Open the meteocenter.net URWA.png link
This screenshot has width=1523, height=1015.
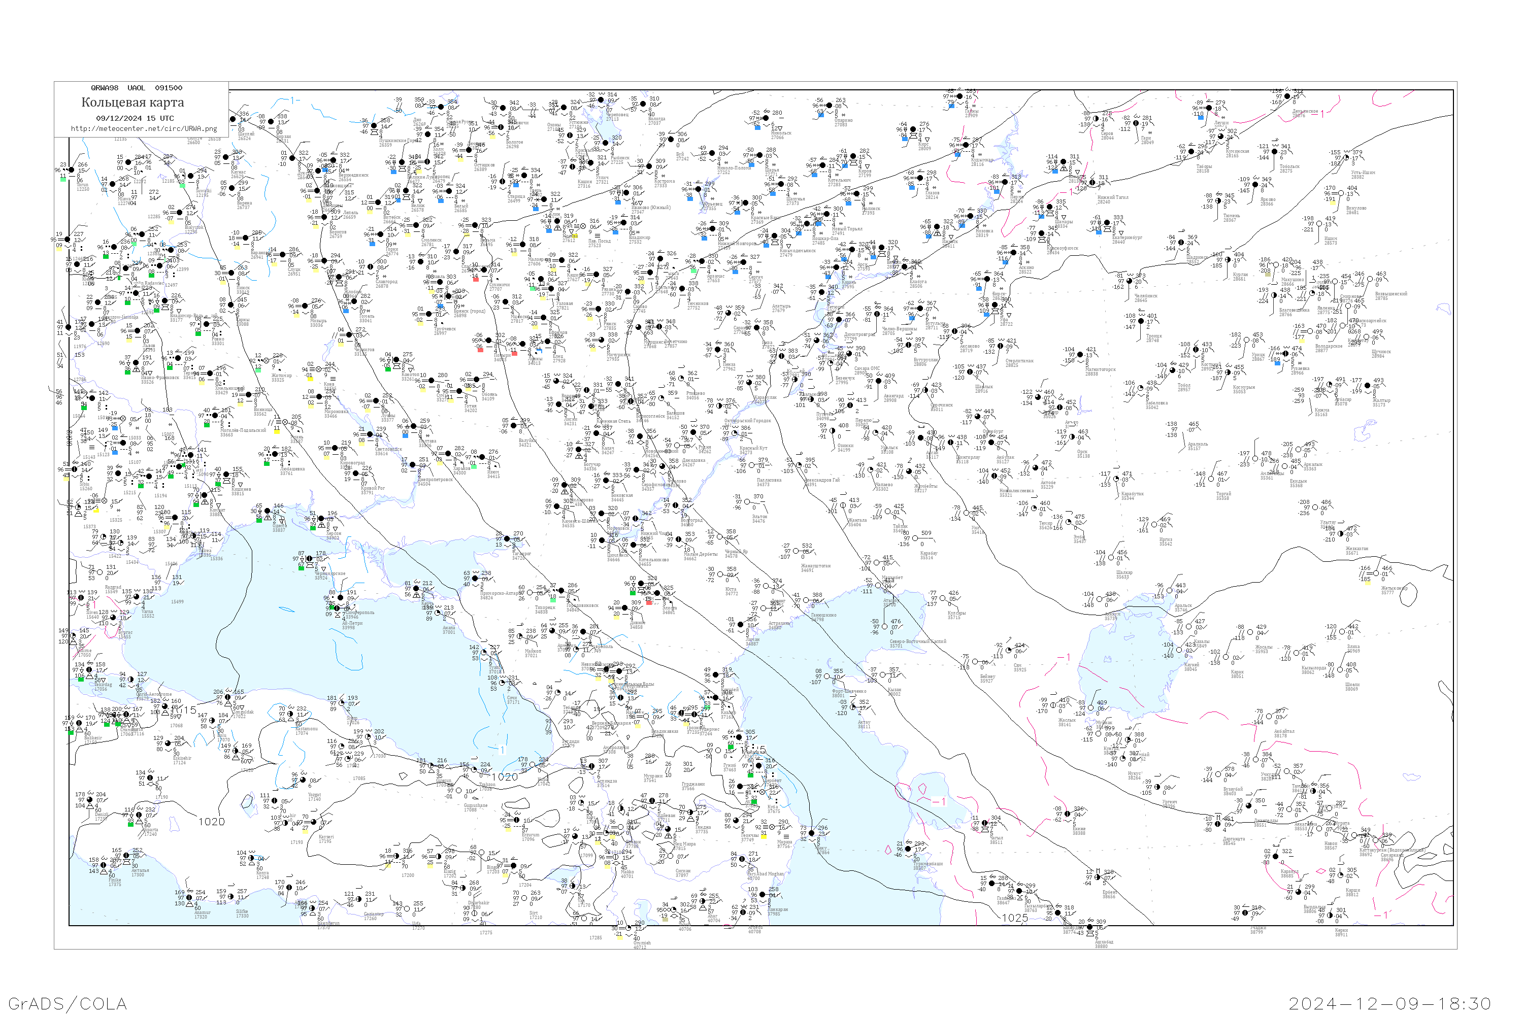[144, 129]
